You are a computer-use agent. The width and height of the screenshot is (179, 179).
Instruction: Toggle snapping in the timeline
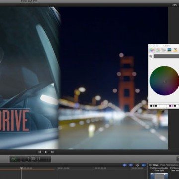click(x=144, y=165)
